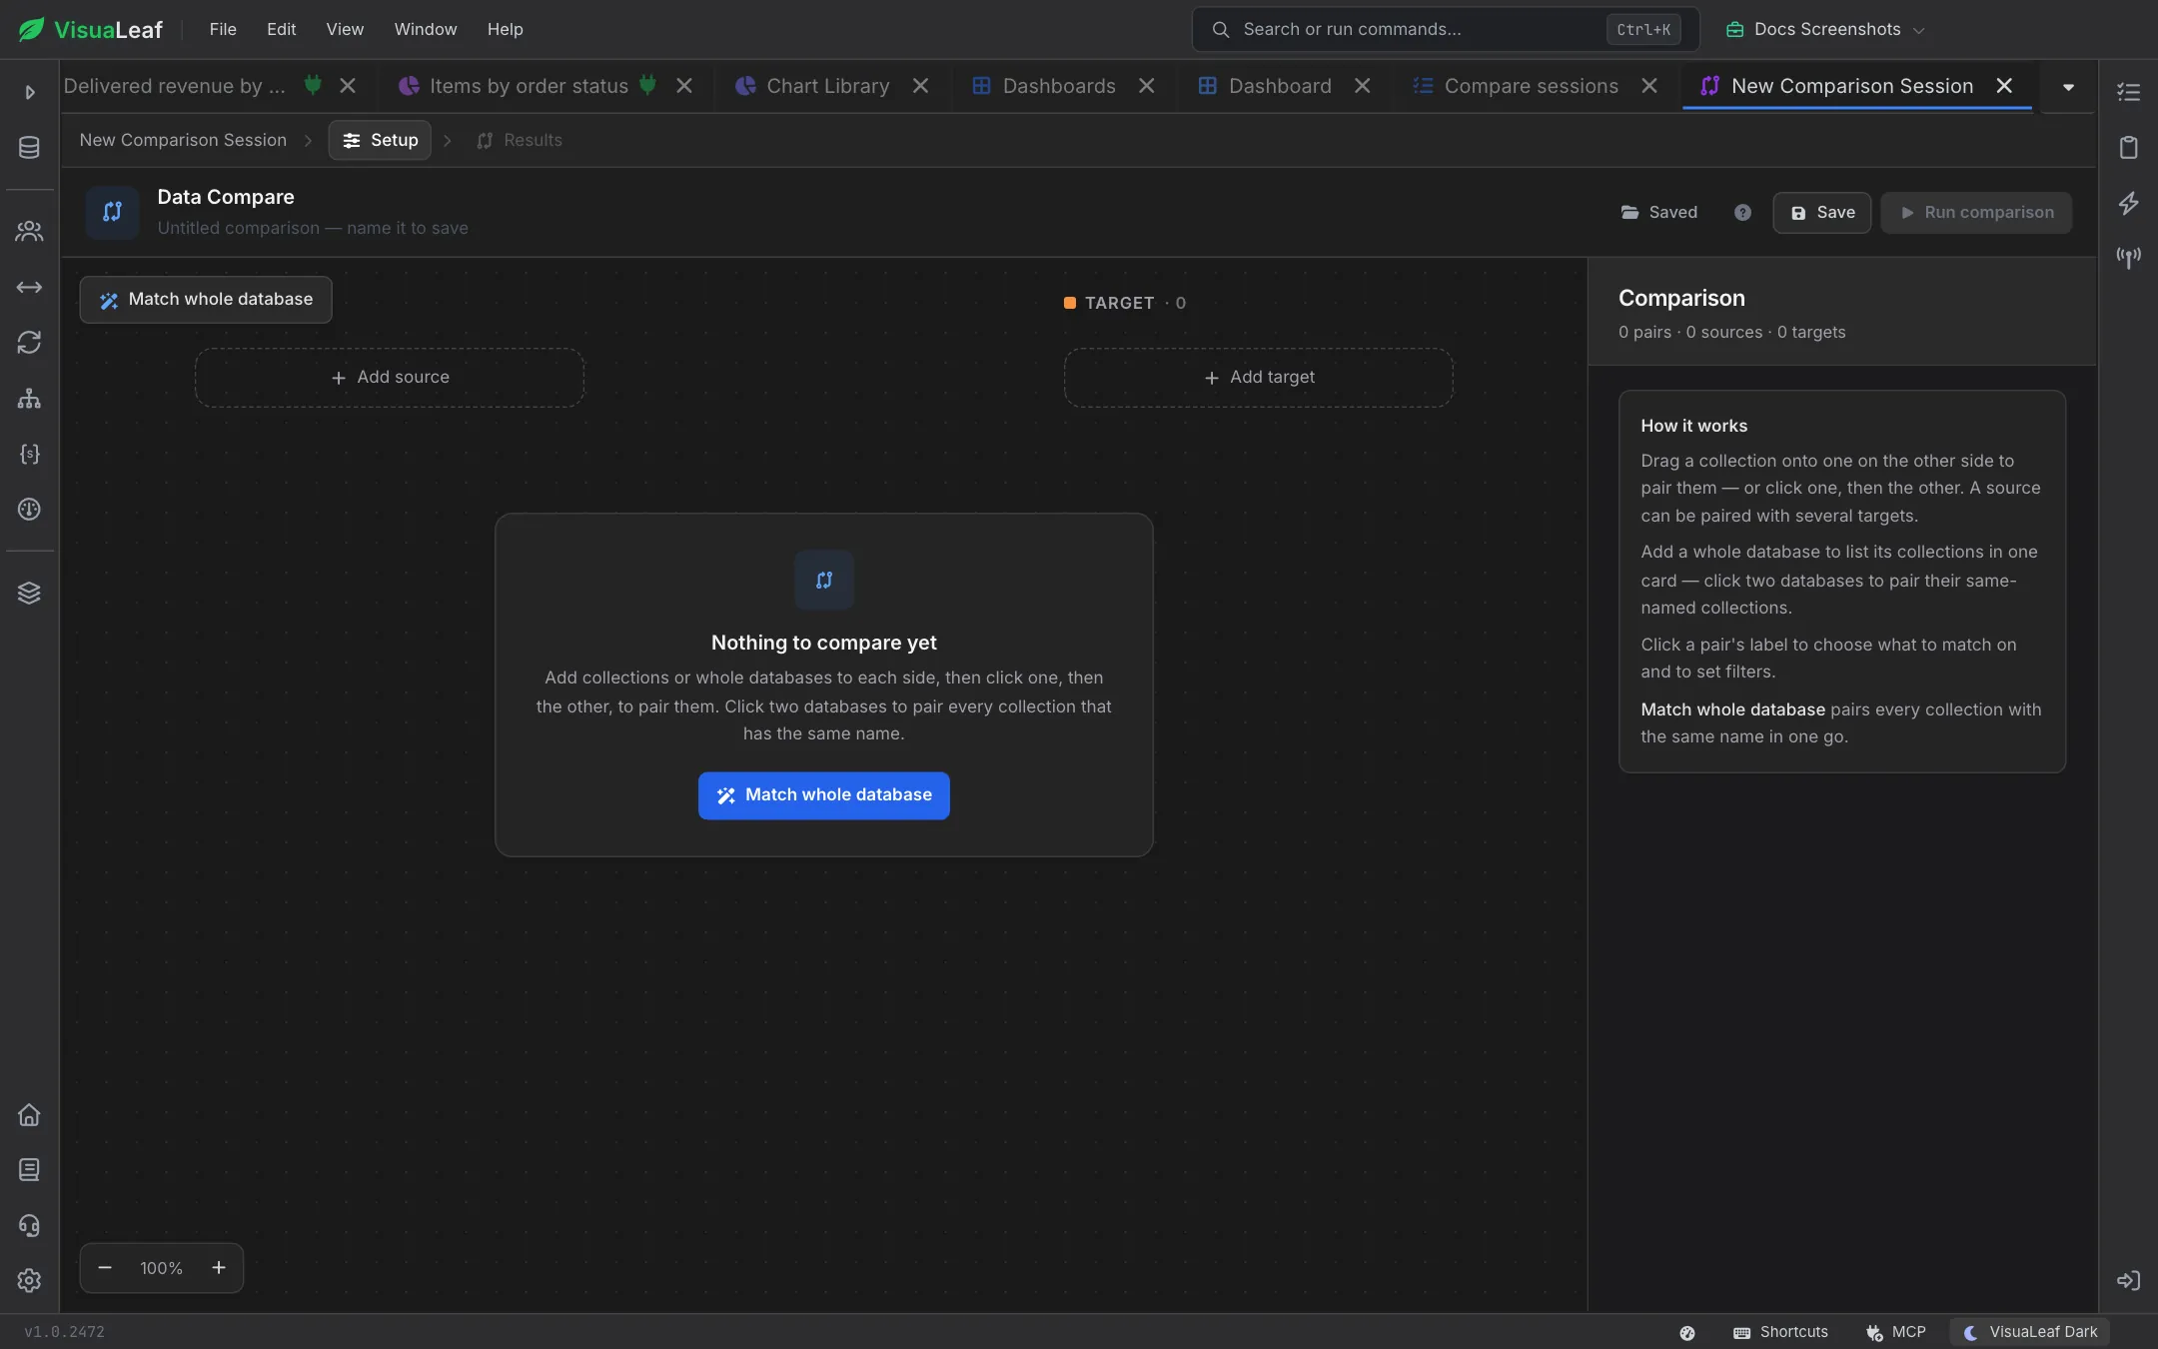
Task: Click the help question mark next to Saved
Action: 1742,213
